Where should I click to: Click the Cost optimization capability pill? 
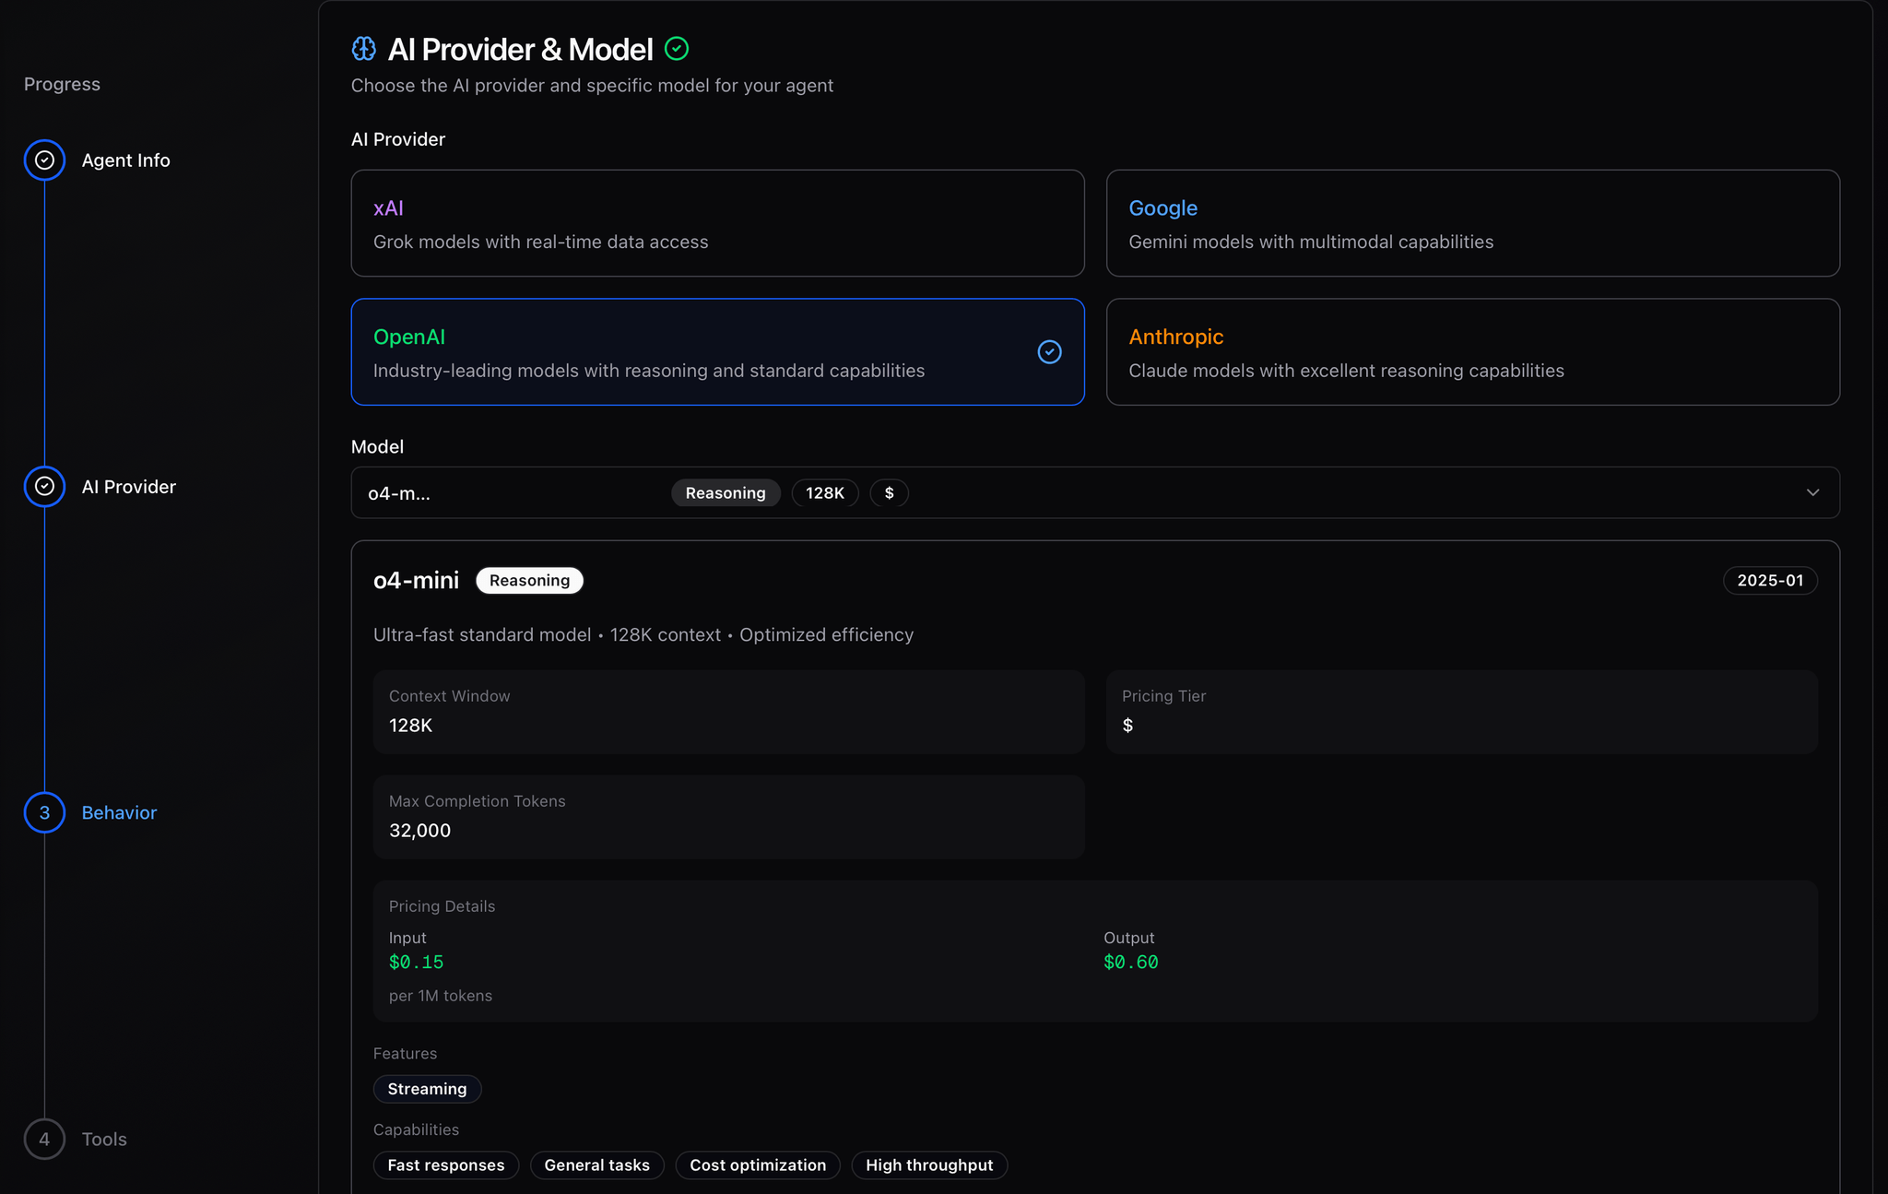[757, 1164]
